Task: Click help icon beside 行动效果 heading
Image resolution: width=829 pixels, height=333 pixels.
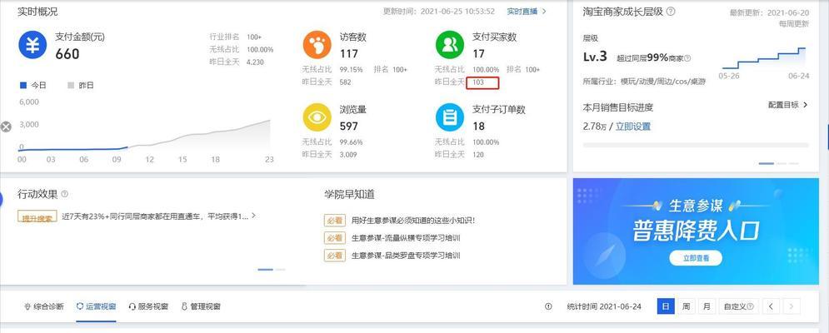Action: [64, 194]
